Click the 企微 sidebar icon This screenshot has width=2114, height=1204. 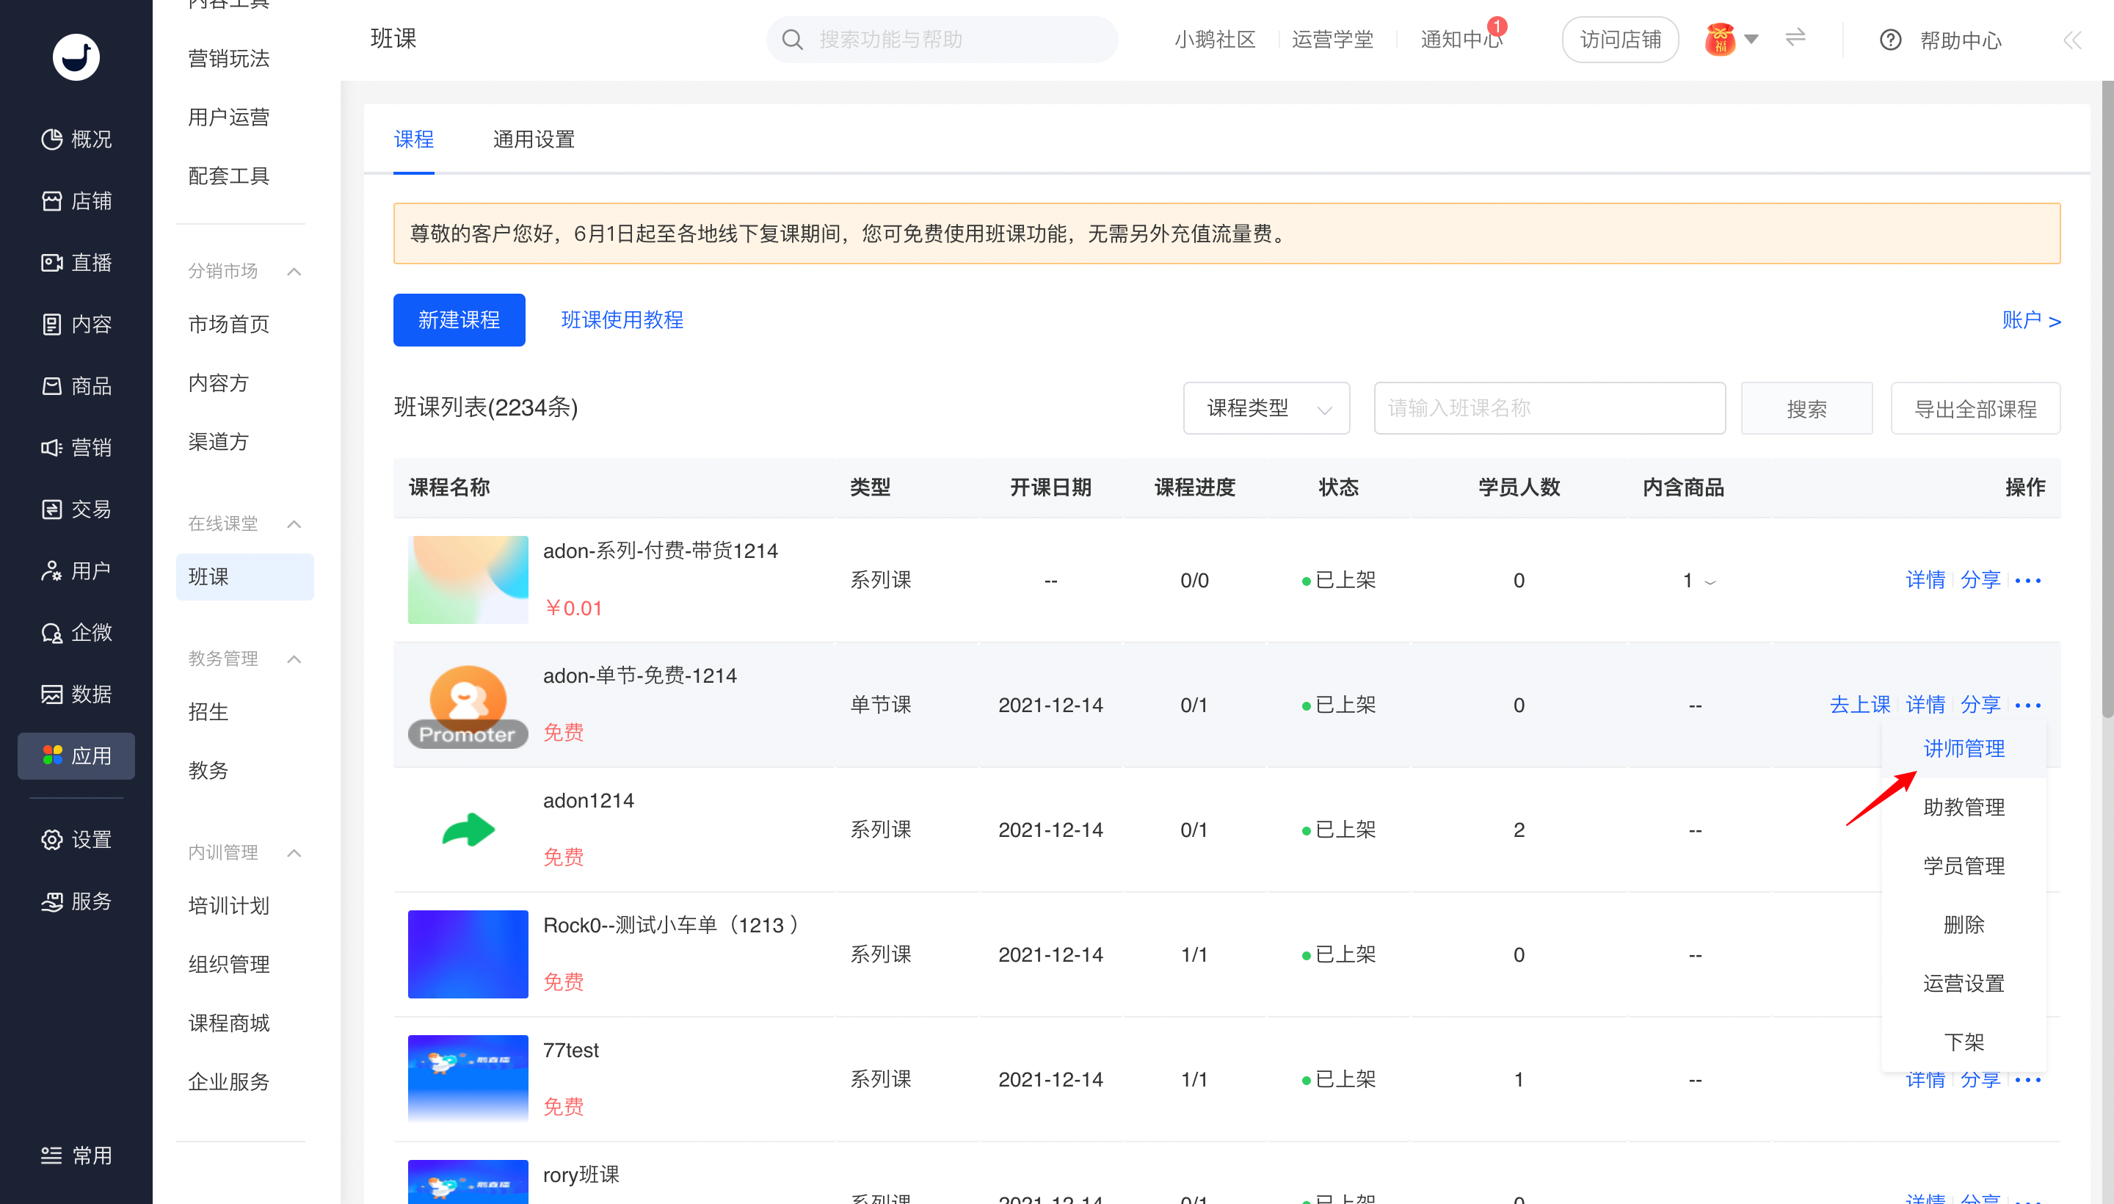(x=51, y=633)
